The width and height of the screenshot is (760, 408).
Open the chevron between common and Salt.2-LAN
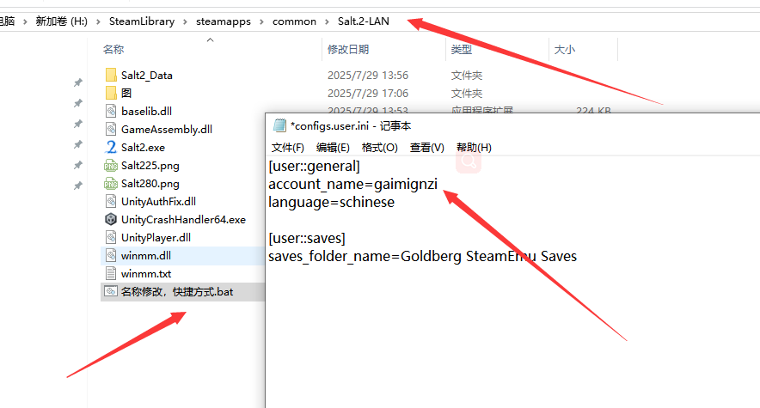(327, 21)
